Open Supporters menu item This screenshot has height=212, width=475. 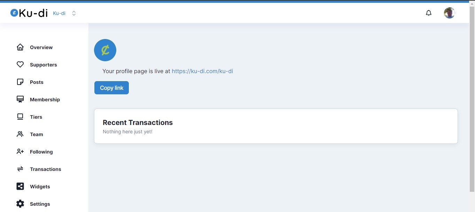pyautogui.click(x=43, y=65)
